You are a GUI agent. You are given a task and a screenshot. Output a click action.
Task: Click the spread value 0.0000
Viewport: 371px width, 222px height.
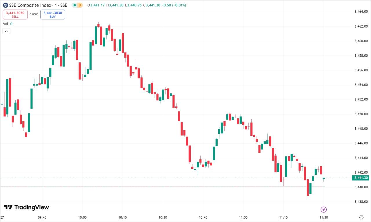pos(34,14)
